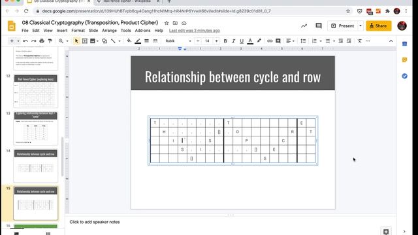Screen dimensions: 418x235
Task: Click the yellow Share button
Action: pyautogui.click(x=379, y=26)
